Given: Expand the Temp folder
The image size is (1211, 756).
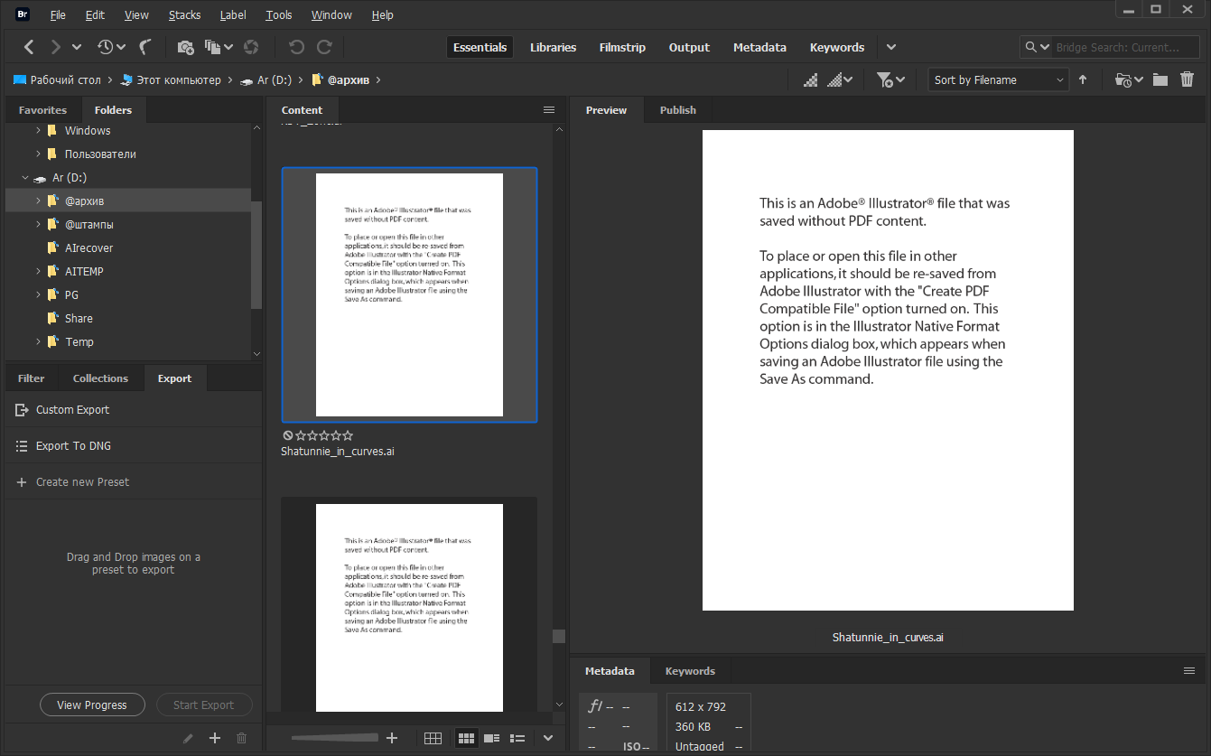Looking at the screenshot, I should 38,341.
